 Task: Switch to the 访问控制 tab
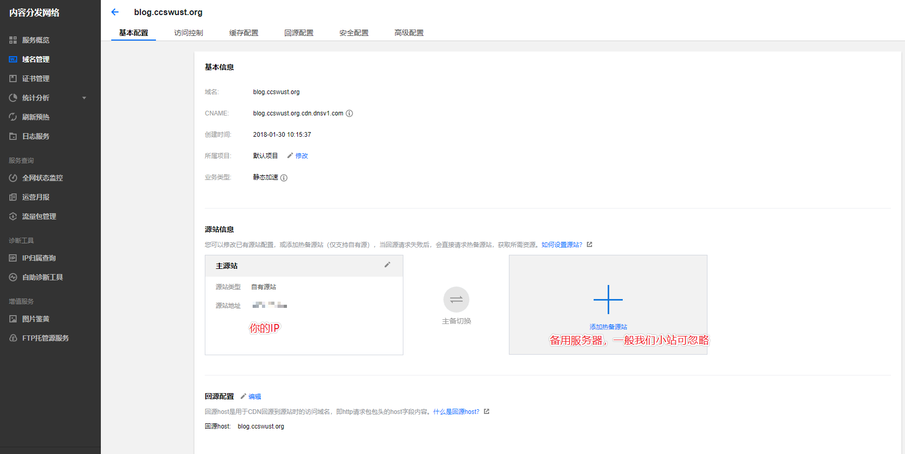click(x=189, y=33)
